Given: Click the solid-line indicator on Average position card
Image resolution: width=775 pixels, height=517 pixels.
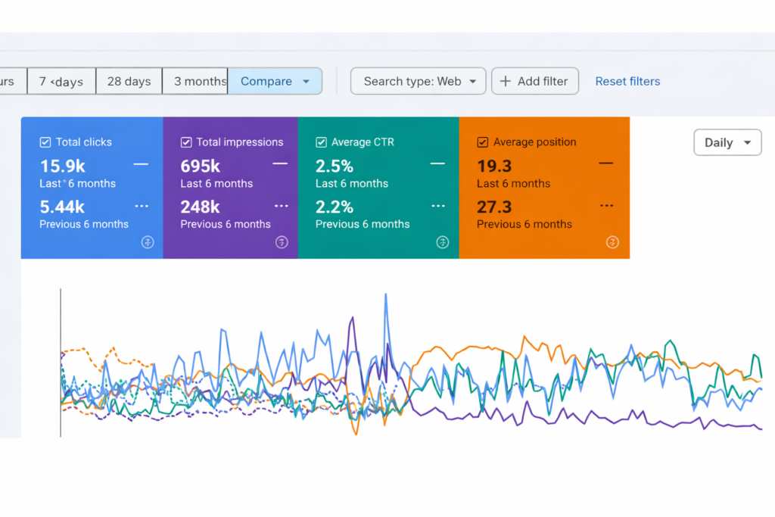Looking at the screenshot, I should pyautogui.click(x=605, y=162).
